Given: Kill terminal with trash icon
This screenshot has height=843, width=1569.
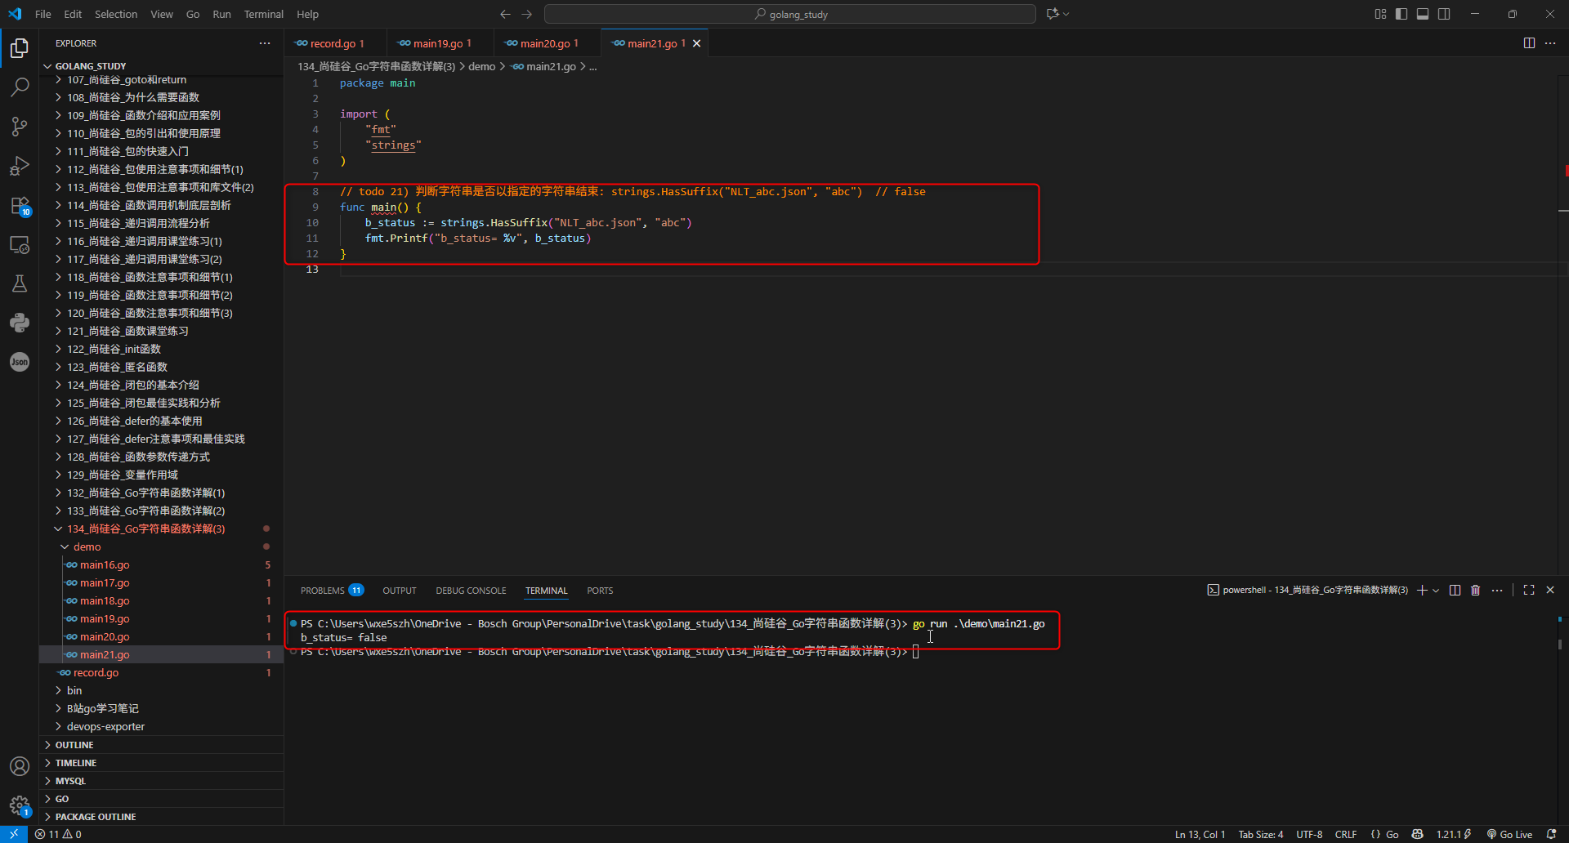Looking at the screenshot, I should click(x=1475, y=590).
